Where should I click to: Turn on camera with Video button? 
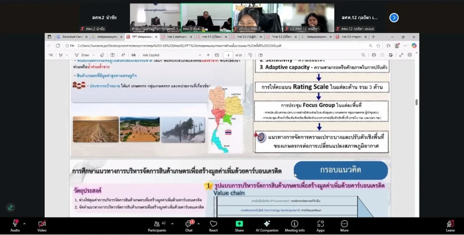pos(42,224)
